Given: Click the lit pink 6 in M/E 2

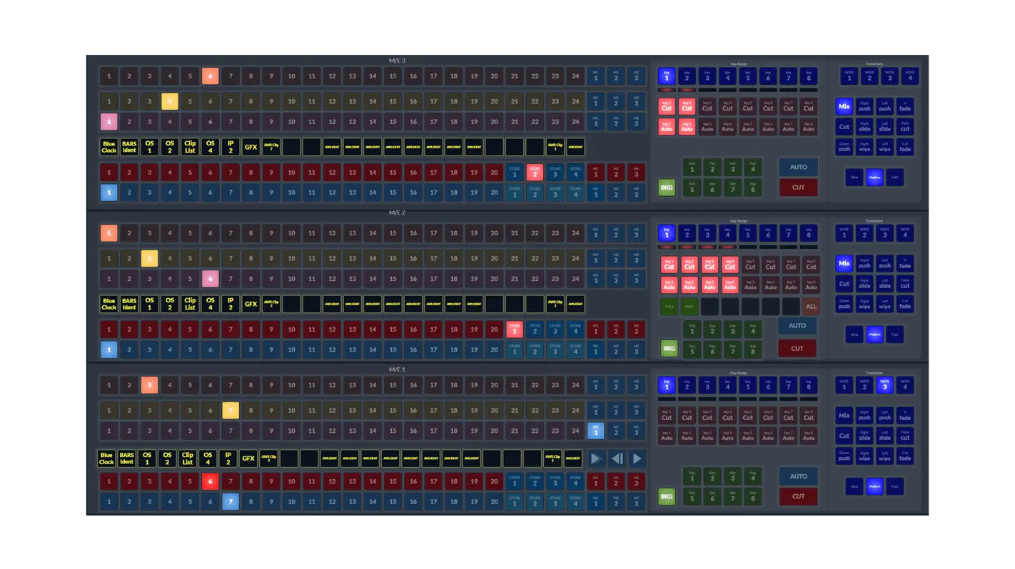Looking at the screenshot, I should [210, 279].
